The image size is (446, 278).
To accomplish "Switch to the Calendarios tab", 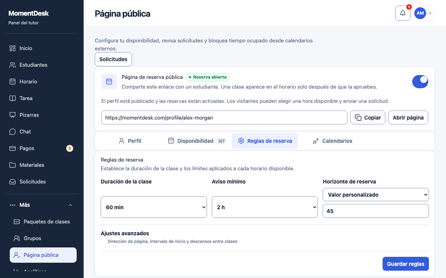I will click(332, 141).
